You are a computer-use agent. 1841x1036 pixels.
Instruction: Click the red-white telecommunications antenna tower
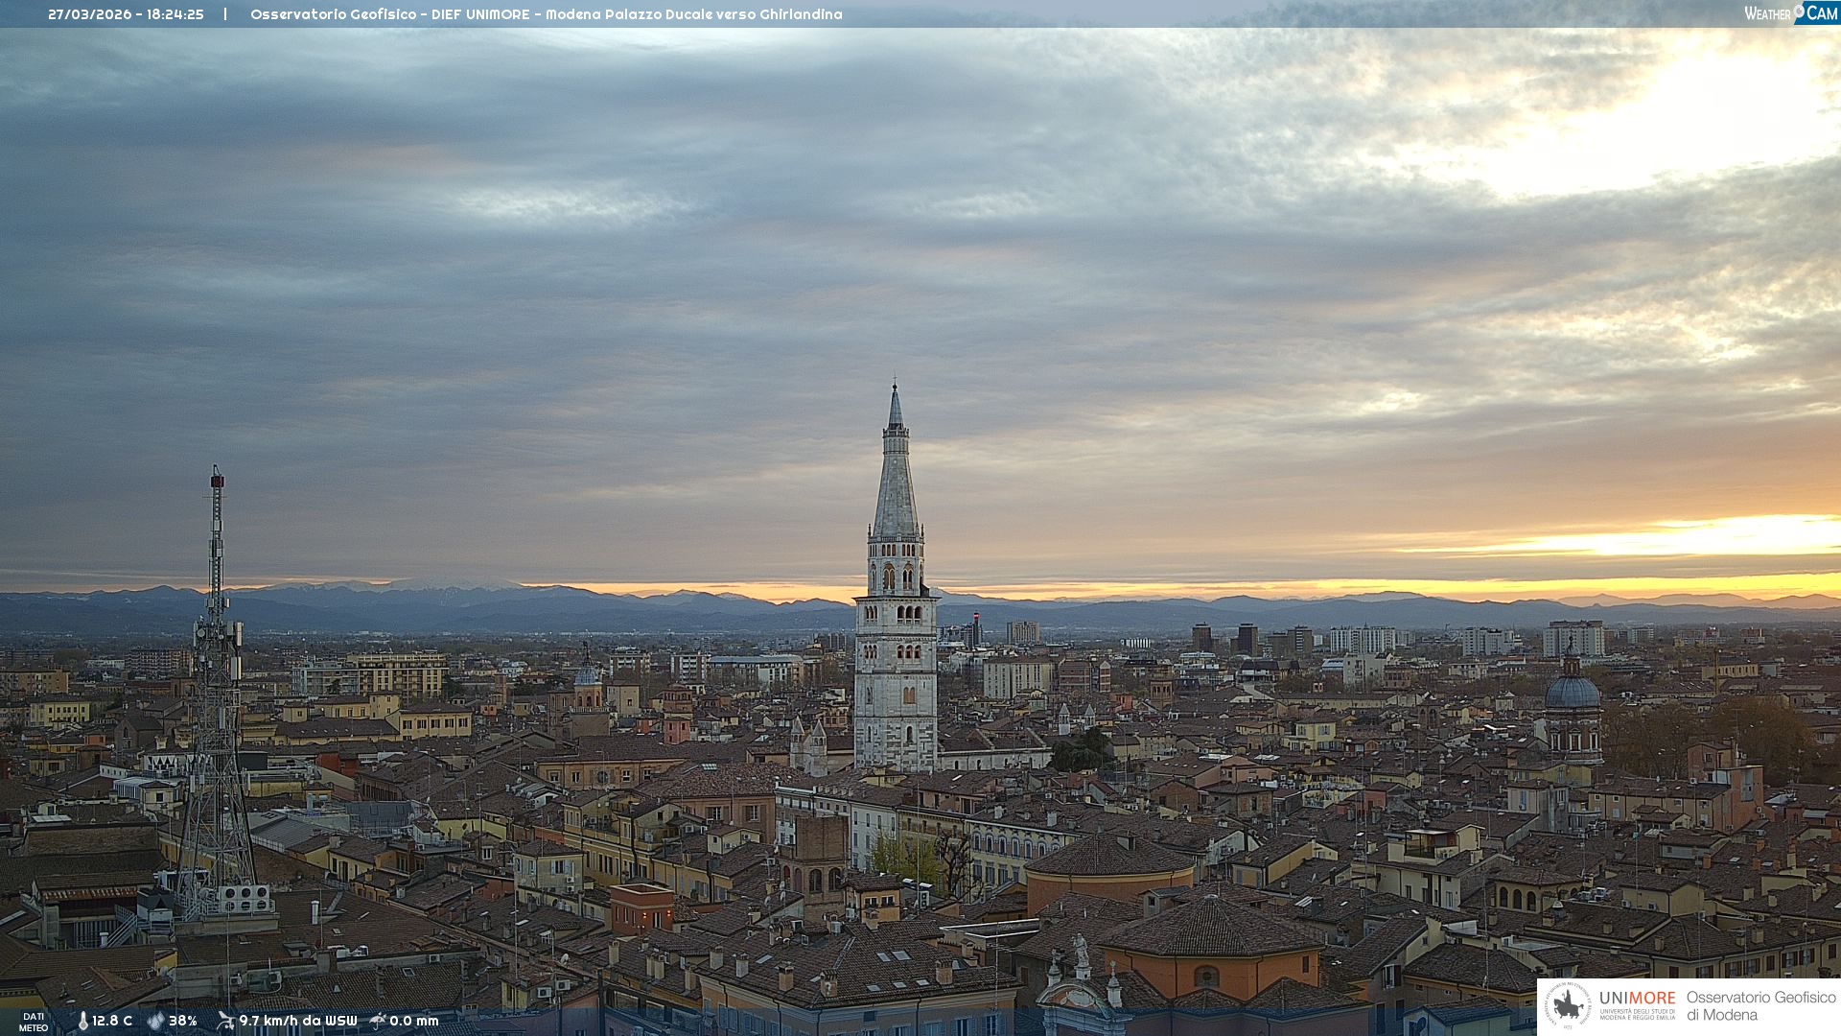(x=217, y=671)
